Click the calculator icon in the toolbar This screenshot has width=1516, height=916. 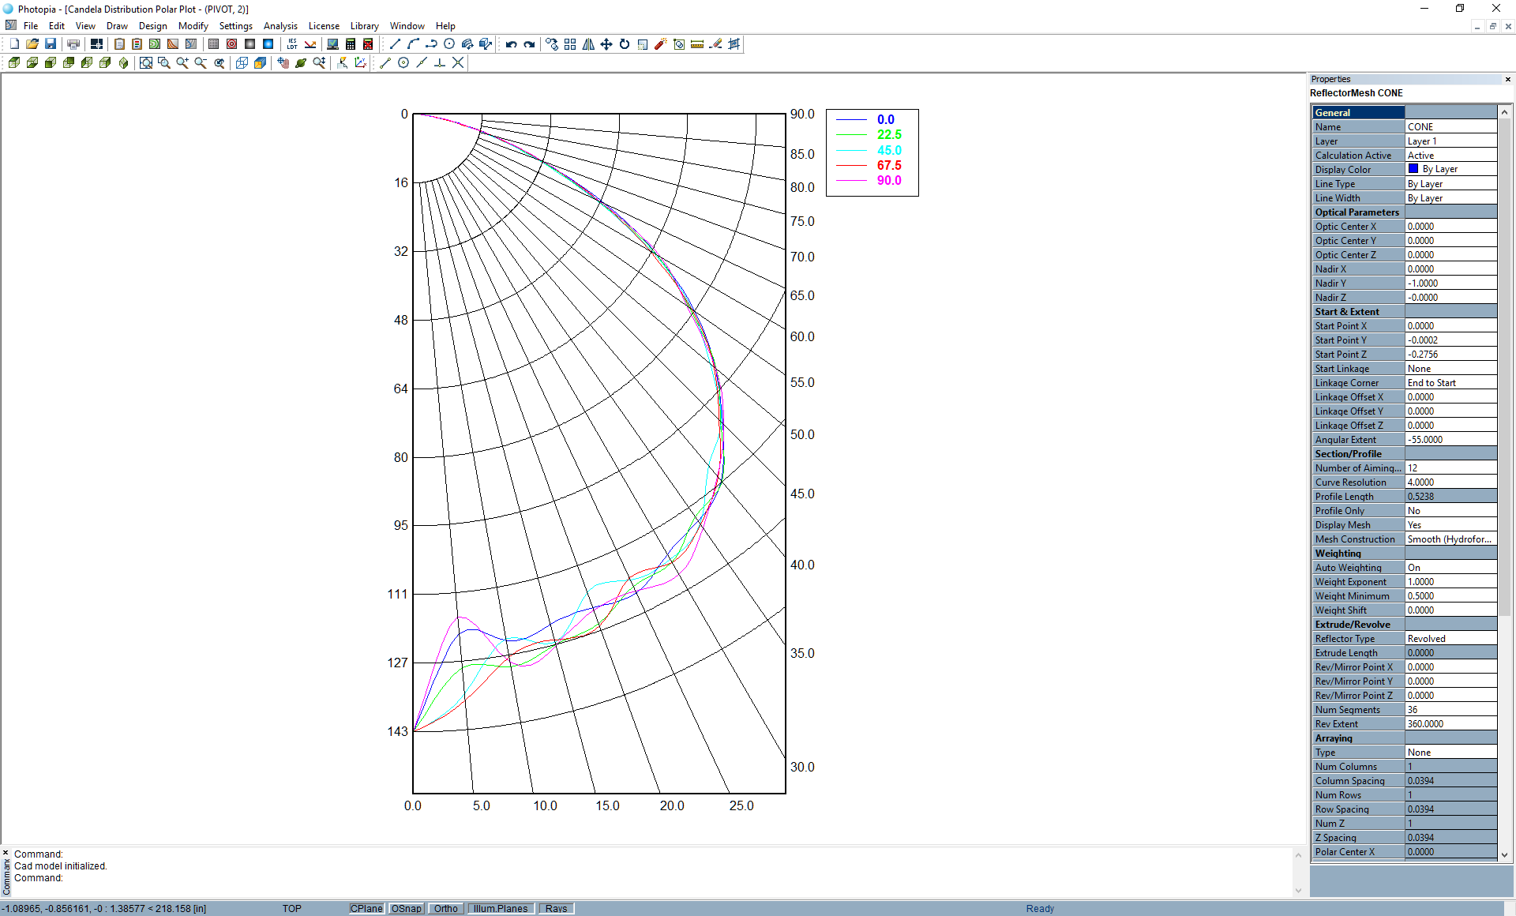click(351, 44)
